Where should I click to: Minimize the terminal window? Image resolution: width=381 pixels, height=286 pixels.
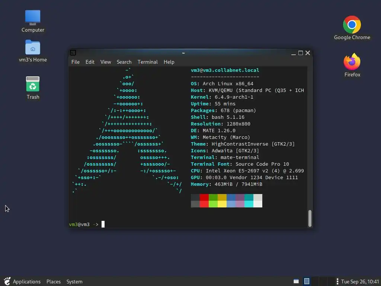coord(293,53)
